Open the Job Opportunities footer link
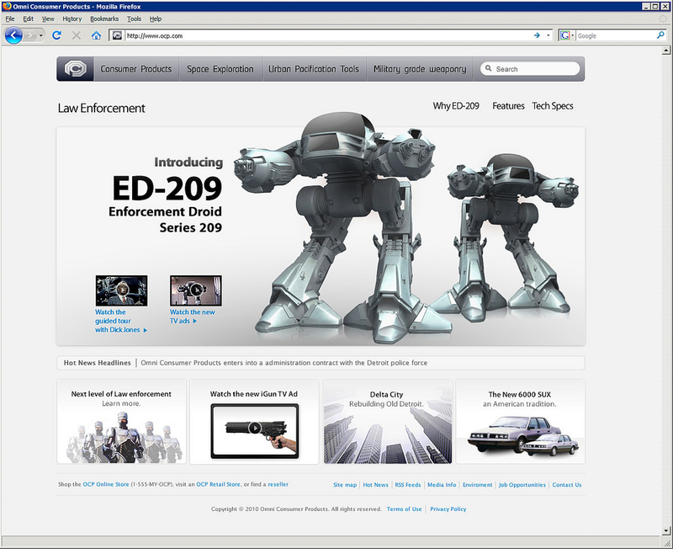This screenshot has width=673, height=549. 522,484
